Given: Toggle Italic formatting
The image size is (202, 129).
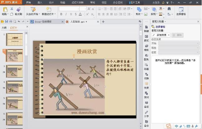Looking at the screenshot, I should (66, 14).
